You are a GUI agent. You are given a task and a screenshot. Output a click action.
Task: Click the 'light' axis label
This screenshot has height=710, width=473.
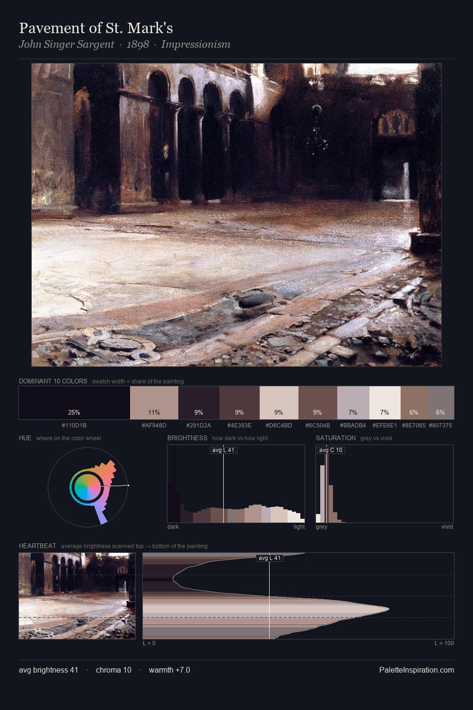(x=299, y=527)
